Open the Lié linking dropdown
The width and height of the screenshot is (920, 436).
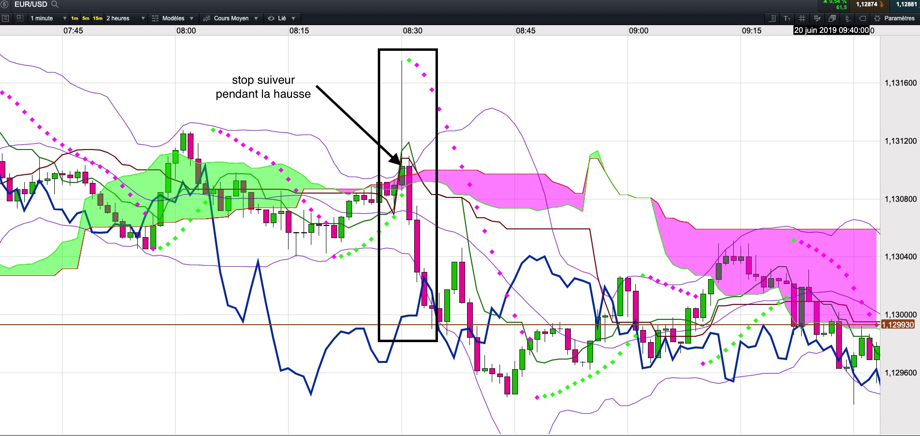[293, 18]
